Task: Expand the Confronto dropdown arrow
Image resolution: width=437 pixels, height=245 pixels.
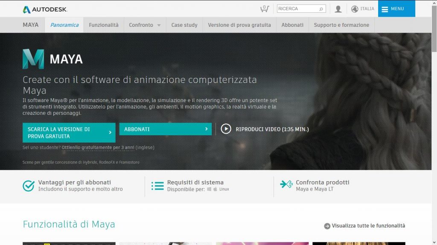Action: point(159,25)
